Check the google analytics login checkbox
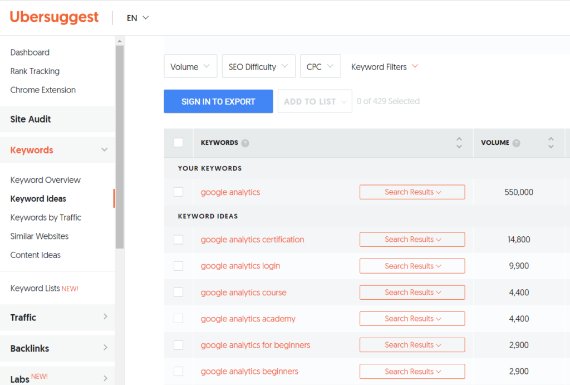This screenshot has width=570, height=385. pos(179,266)
